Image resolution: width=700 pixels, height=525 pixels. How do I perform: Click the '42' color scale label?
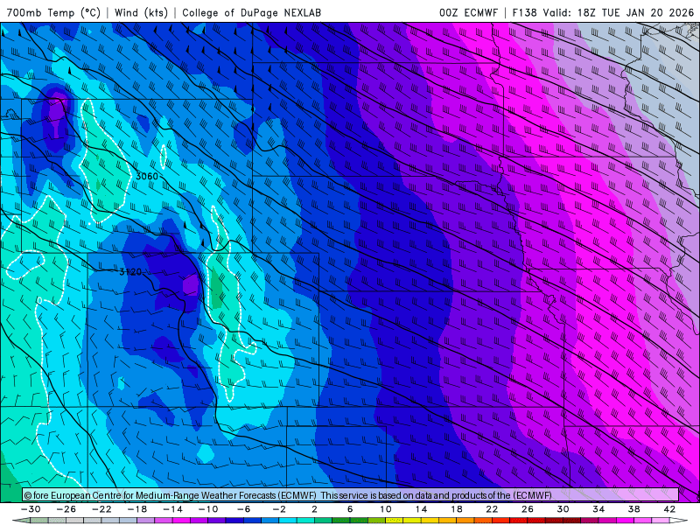(x=669, y=509)
